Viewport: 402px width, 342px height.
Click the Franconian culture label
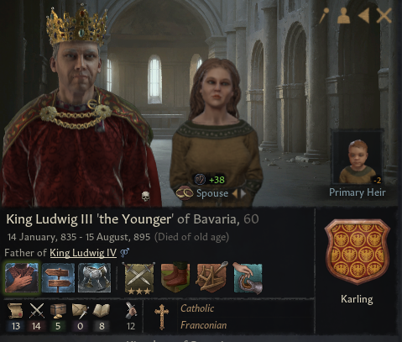point(203,325)
